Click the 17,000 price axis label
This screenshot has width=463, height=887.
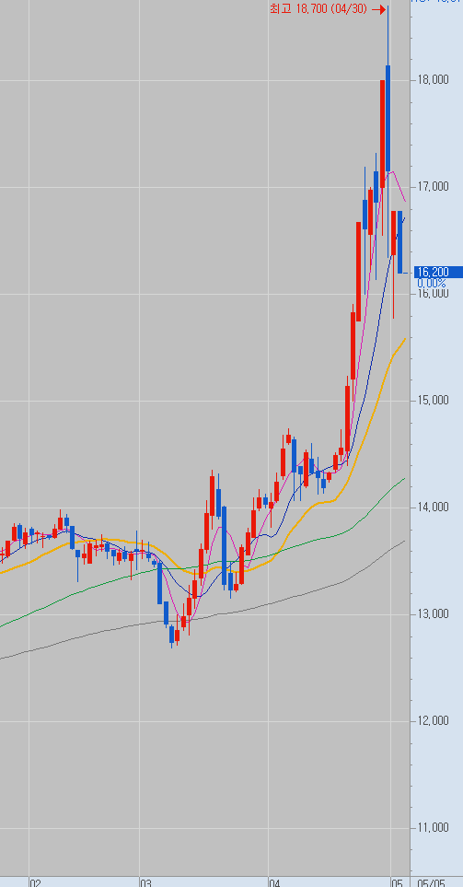[x=433, y=187]
